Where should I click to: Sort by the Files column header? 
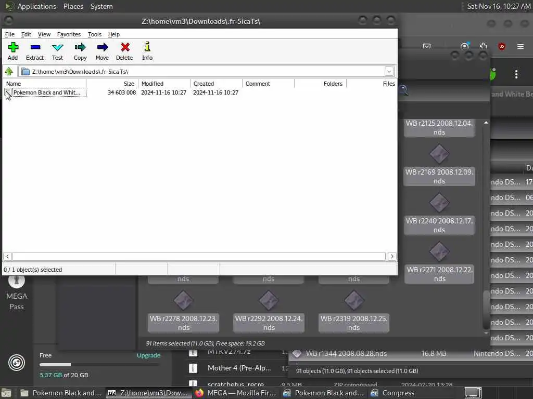[x=372, y=84]
